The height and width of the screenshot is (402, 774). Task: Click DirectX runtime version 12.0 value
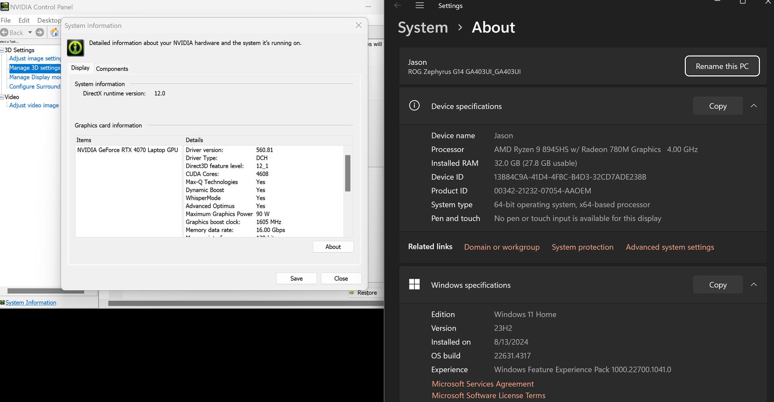[160, 93]
